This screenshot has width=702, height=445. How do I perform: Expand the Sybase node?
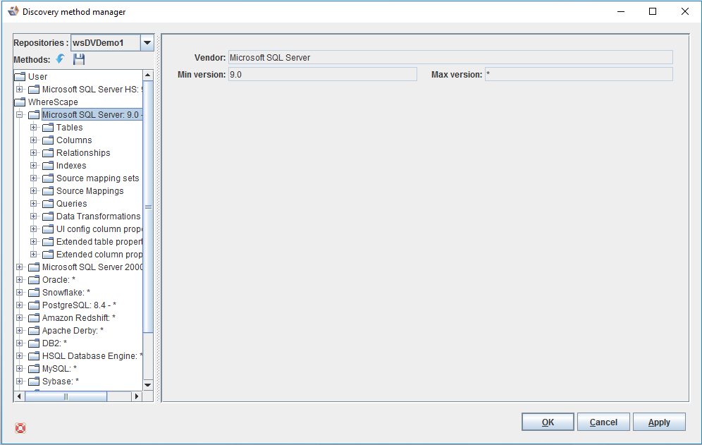(x=19, y=382)
